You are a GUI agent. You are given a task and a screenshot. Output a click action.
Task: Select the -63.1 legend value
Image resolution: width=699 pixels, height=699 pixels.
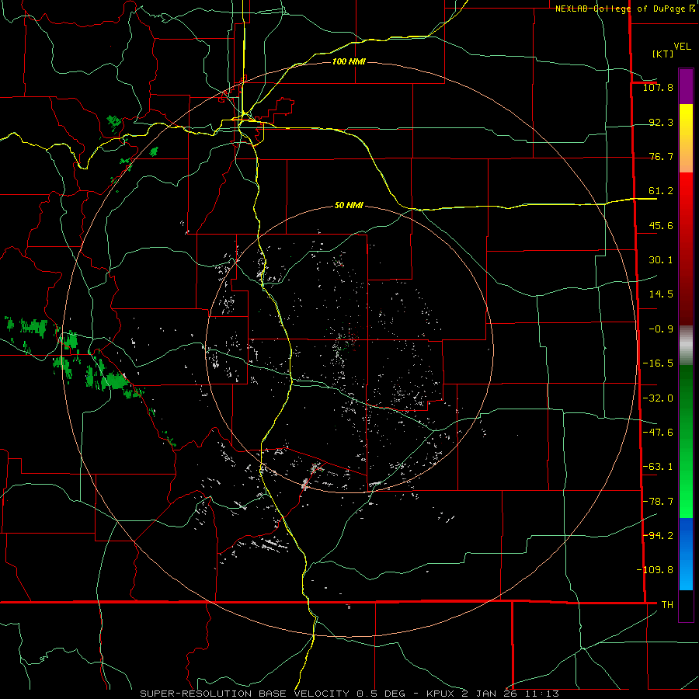[x=658, y=467]
